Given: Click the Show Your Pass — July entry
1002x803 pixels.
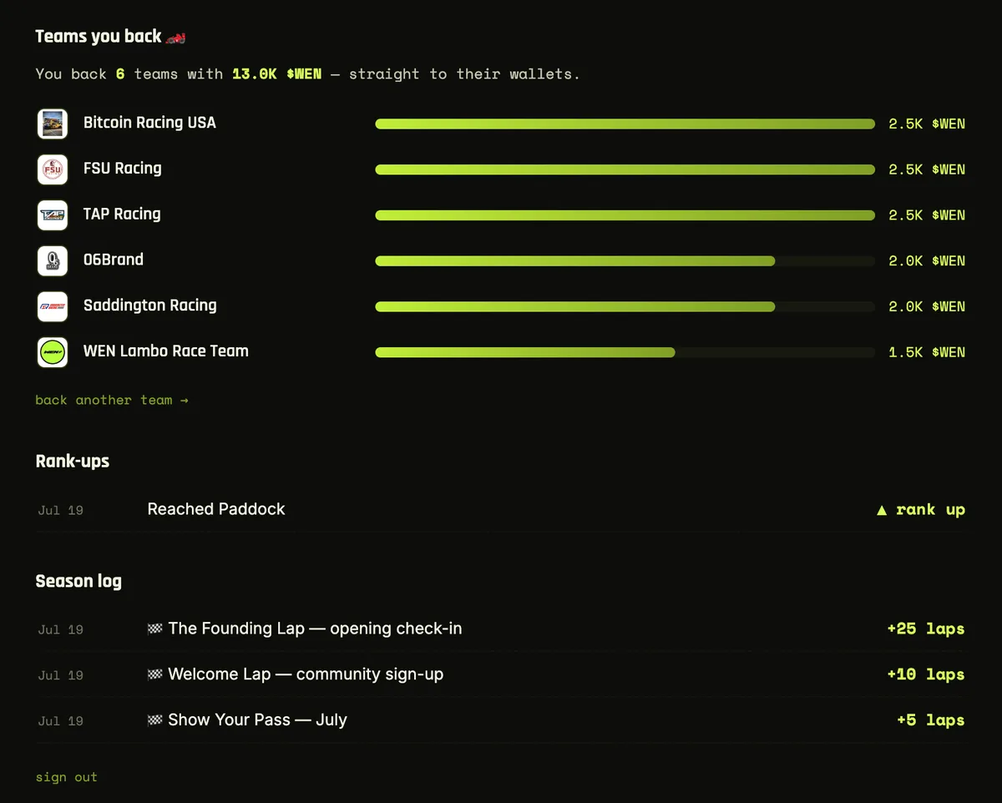Looking at the screenshot, I should [x=501, y=720].
